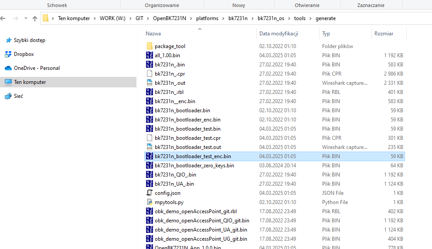This screenshot has width=432, height=249.
Task: Click the Nowy ribbon group label
Action: pos(238,5)
